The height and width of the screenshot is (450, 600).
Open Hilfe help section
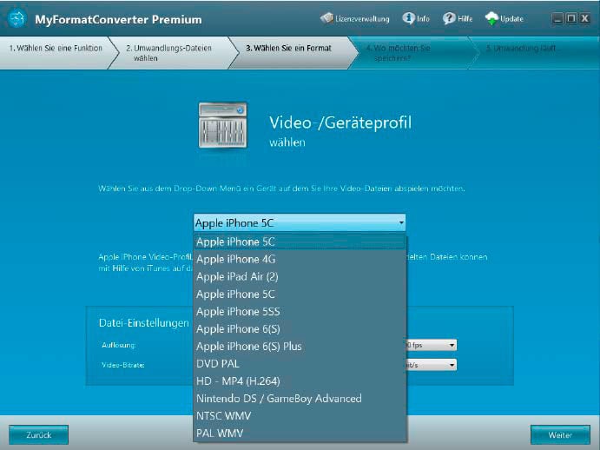click(458, 18)
